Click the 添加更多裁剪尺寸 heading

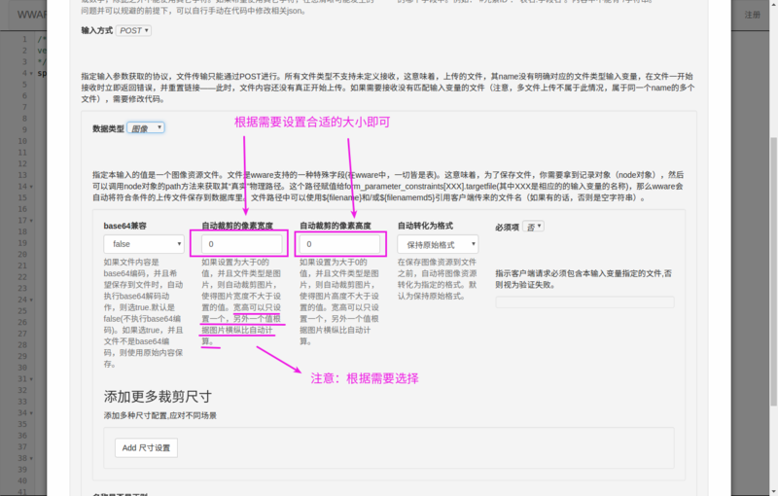[x=158, y=397]
